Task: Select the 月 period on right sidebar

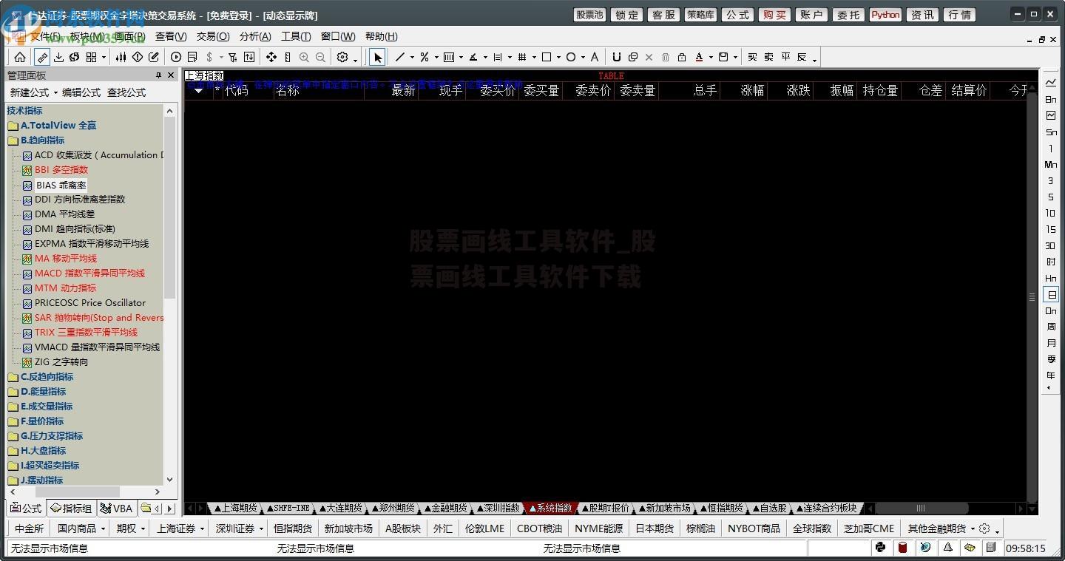Action: click(1051, 343)
